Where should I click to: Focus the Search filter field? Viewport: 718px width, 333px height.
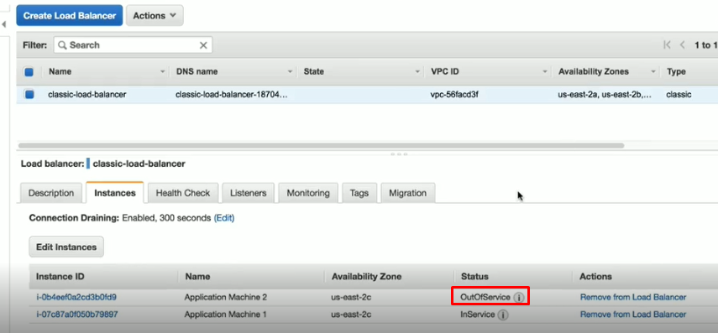pos(133,44)
